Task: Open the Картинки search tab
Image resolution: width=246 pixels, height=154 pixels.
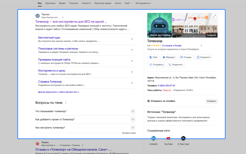Action: click(50, 3)
